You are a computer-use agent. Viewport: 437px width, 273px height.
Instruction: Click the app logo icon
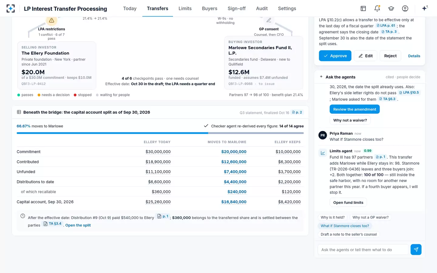(x=11, y=8)
